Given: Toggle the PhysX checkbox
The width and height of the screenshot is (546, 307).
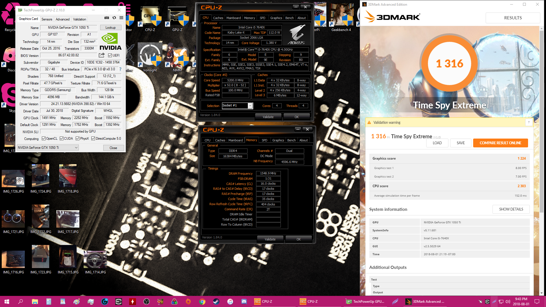Looking at the screenshot, I should (x=77, y=139).
